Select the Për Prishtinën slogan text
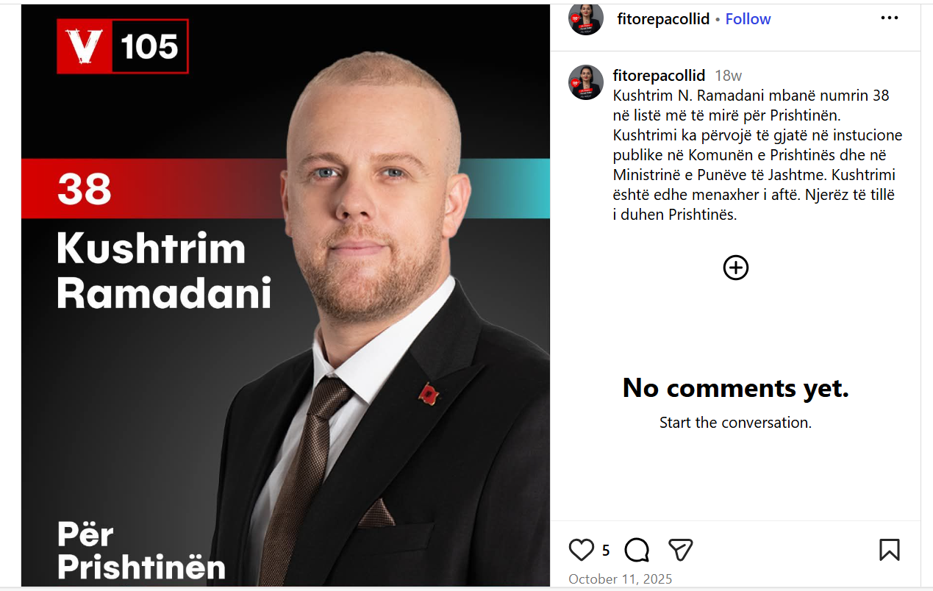933x591 pixels. 141,551
